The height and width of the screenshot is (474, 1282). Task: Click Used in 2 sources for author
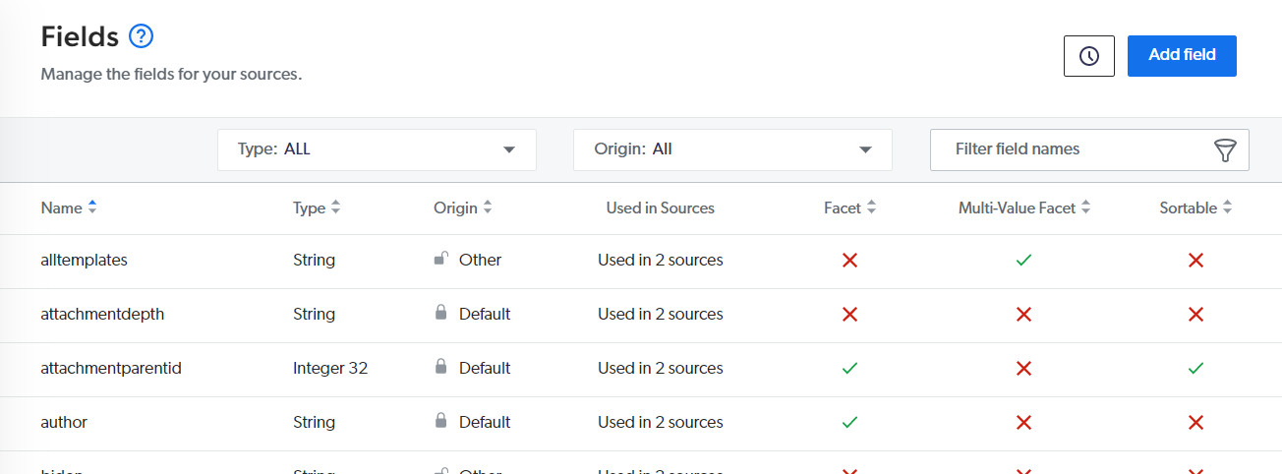[661, 422]
